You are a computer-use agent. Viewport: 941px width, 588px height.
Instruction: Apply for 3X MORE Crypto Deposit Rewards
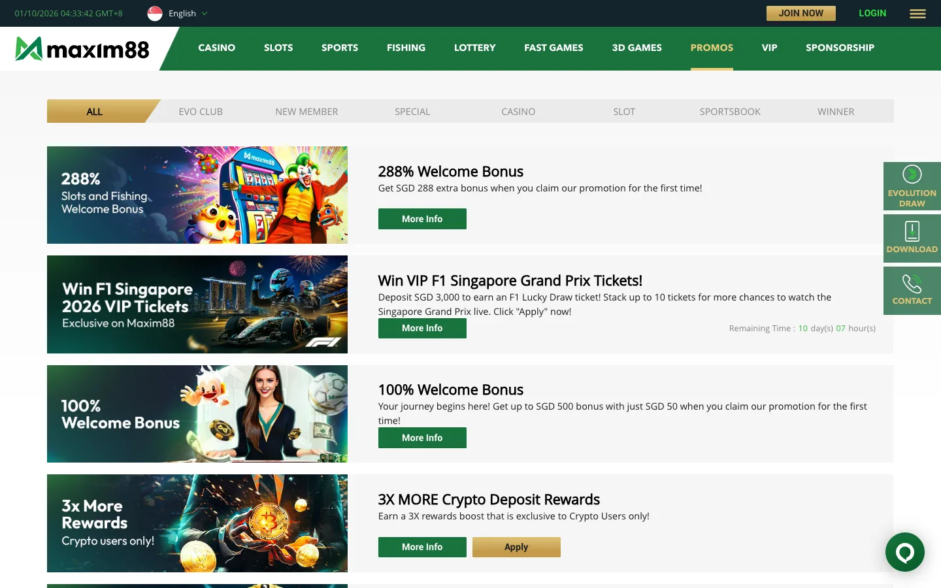pos(516,547)
